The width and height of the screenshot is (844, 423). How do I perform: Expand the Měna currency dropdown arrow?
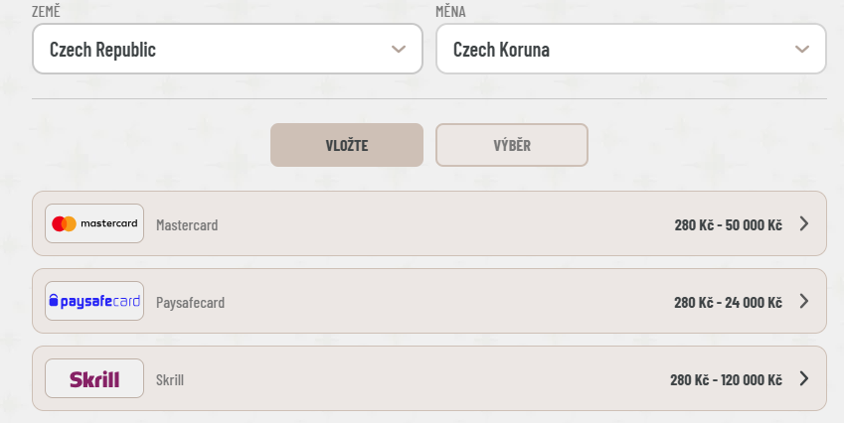(x=802, y=49)
